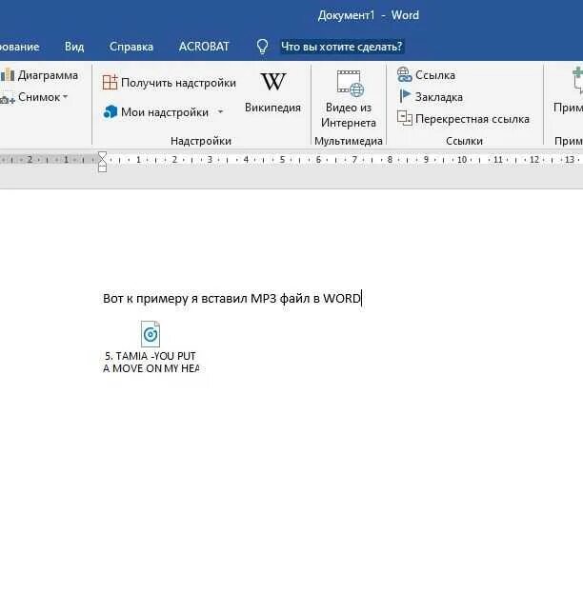The width and height of the screenshot is (583, 612).
Task: Click the Мои надстройки icon
Action: click(x=111, y=112)
